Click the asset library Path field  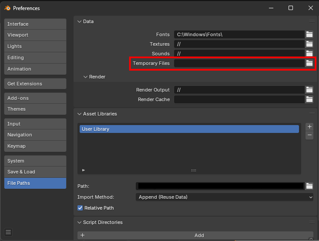pos(220,186)
